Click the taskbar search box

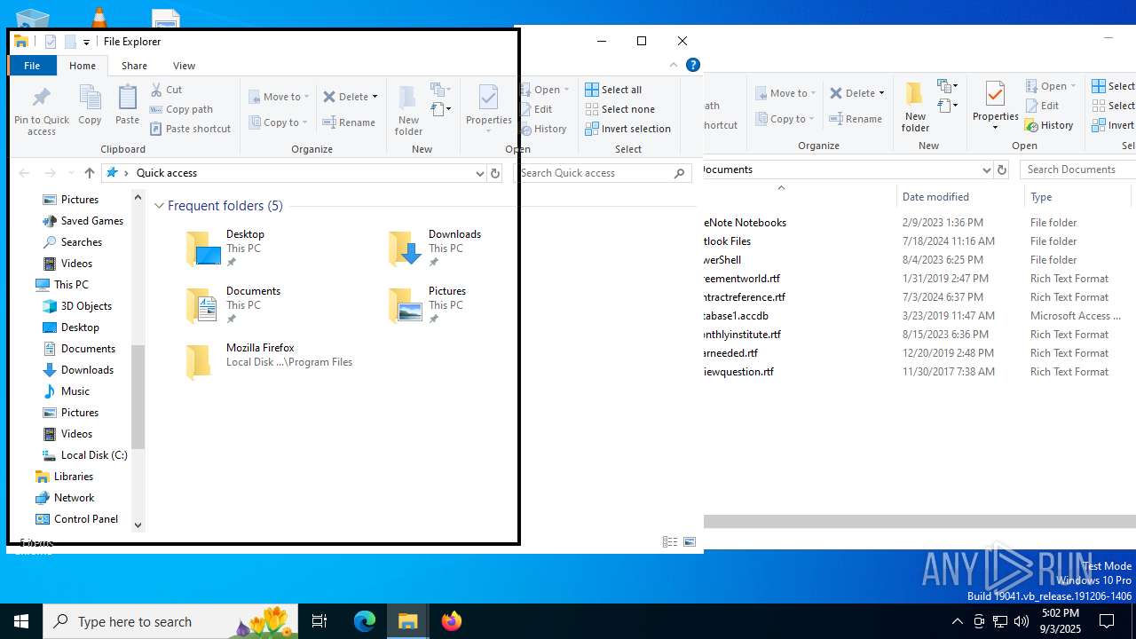170,621
